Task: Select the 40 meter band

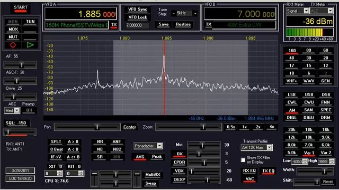Action: 292,58
